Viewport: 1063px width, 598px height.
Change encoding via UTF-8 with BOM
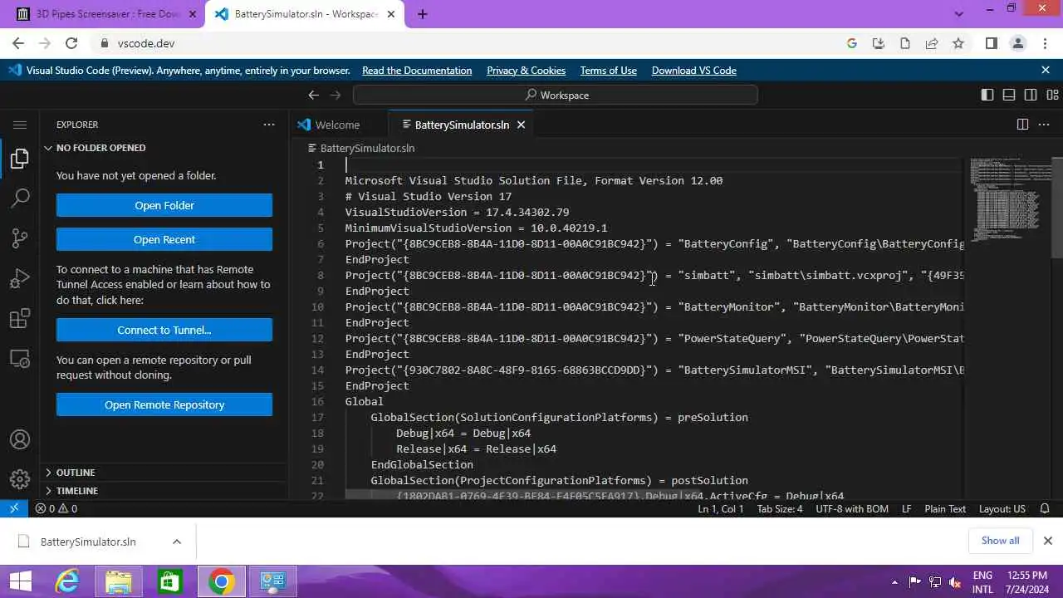click(852, 508)
